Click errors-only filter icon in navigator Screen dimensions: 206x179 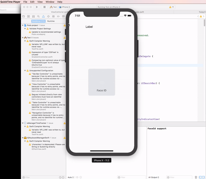(x=63, y=177)
